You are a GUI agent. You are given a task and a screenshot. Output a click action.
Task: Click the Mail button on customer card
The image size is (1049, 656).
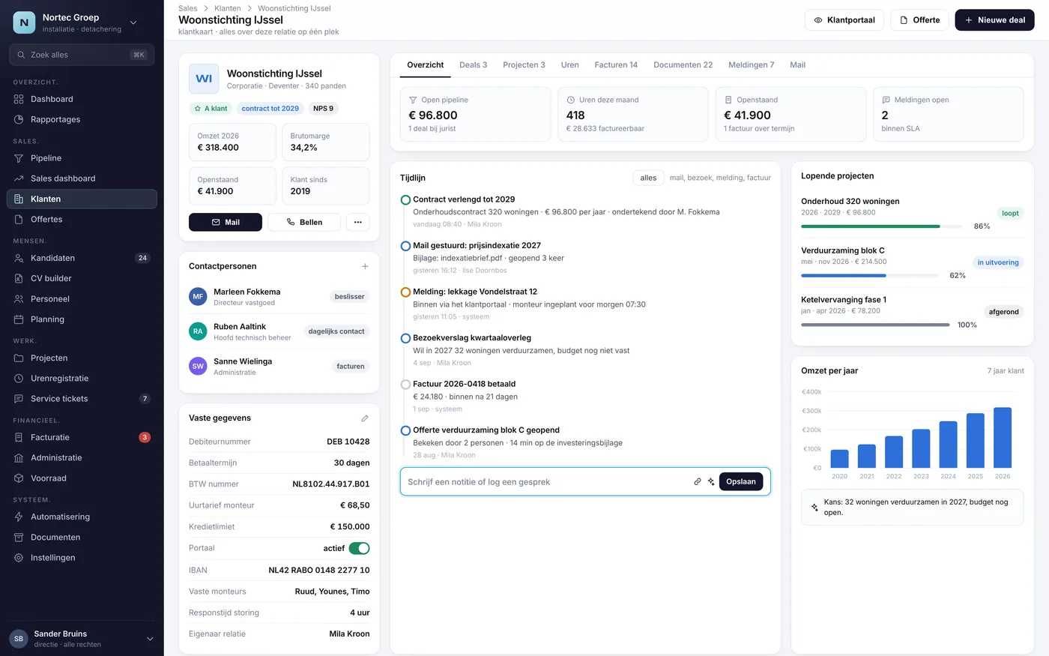(x=226, y=222)
